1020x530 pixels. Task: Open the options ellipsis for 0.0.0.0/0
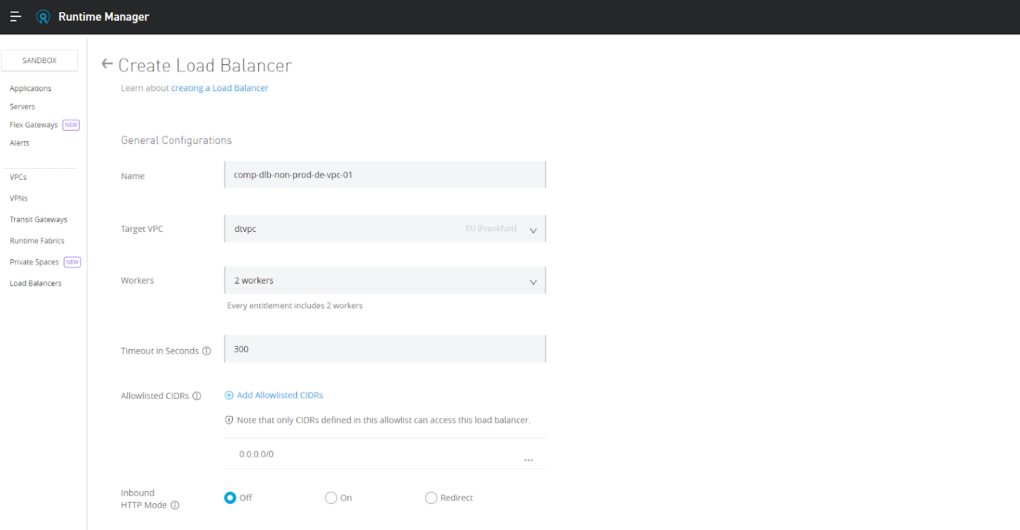pos(528,459)
